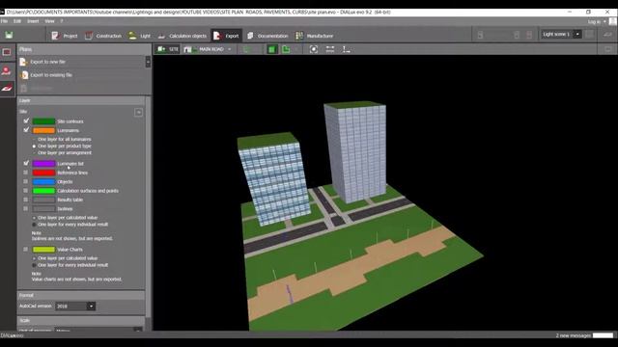Select One layer per product type
This screenshot has width=618, height=347.
tap(34, 146)
